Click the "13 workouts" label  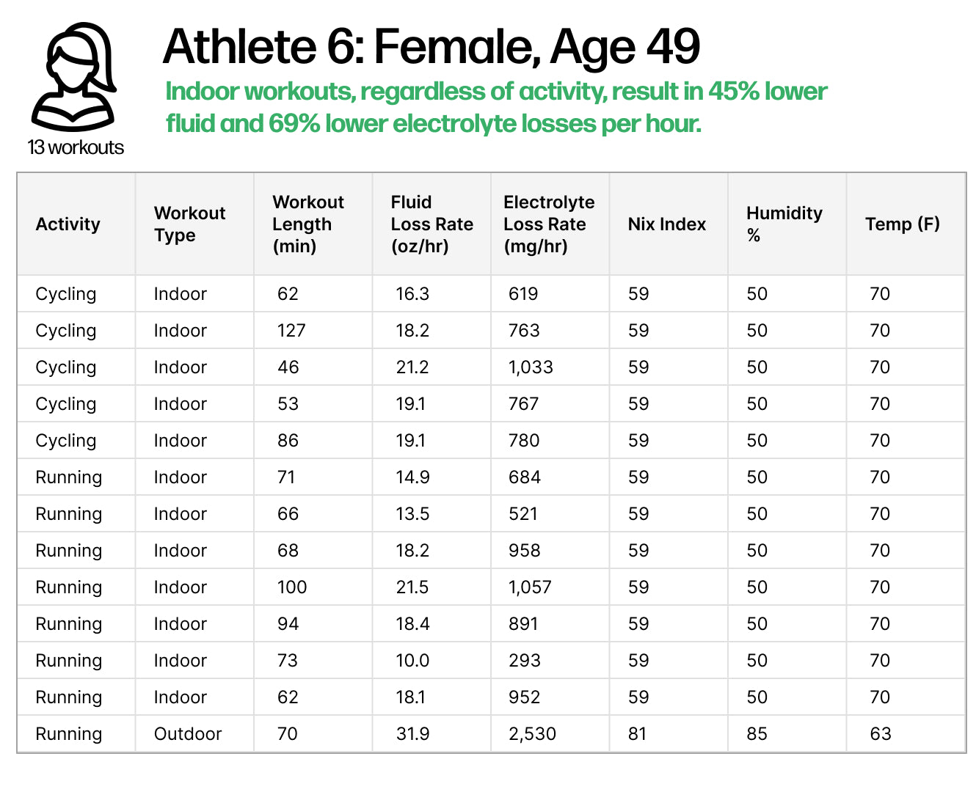76,147
